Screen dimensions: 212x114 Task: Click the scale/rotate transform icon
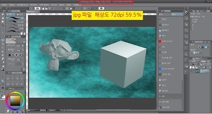pos(74,9)
